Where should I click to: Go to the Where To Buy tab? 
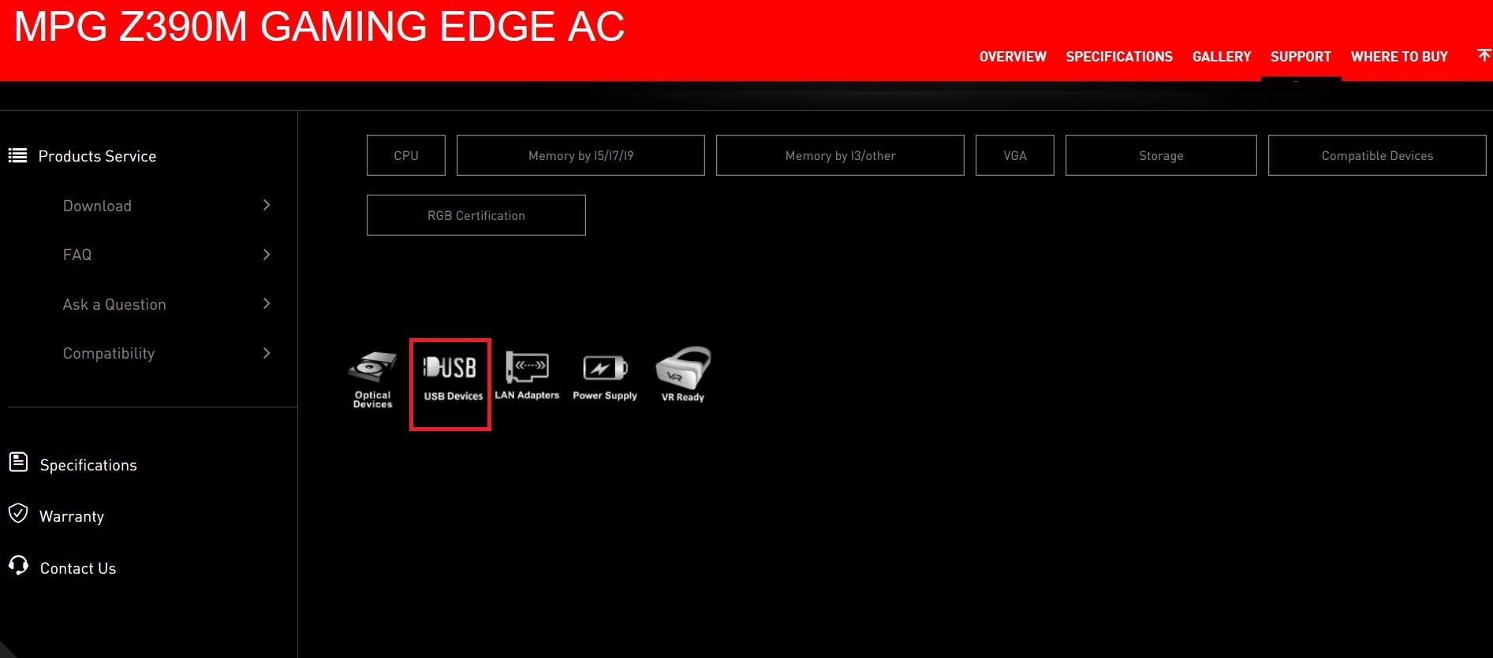point(1398,57)
